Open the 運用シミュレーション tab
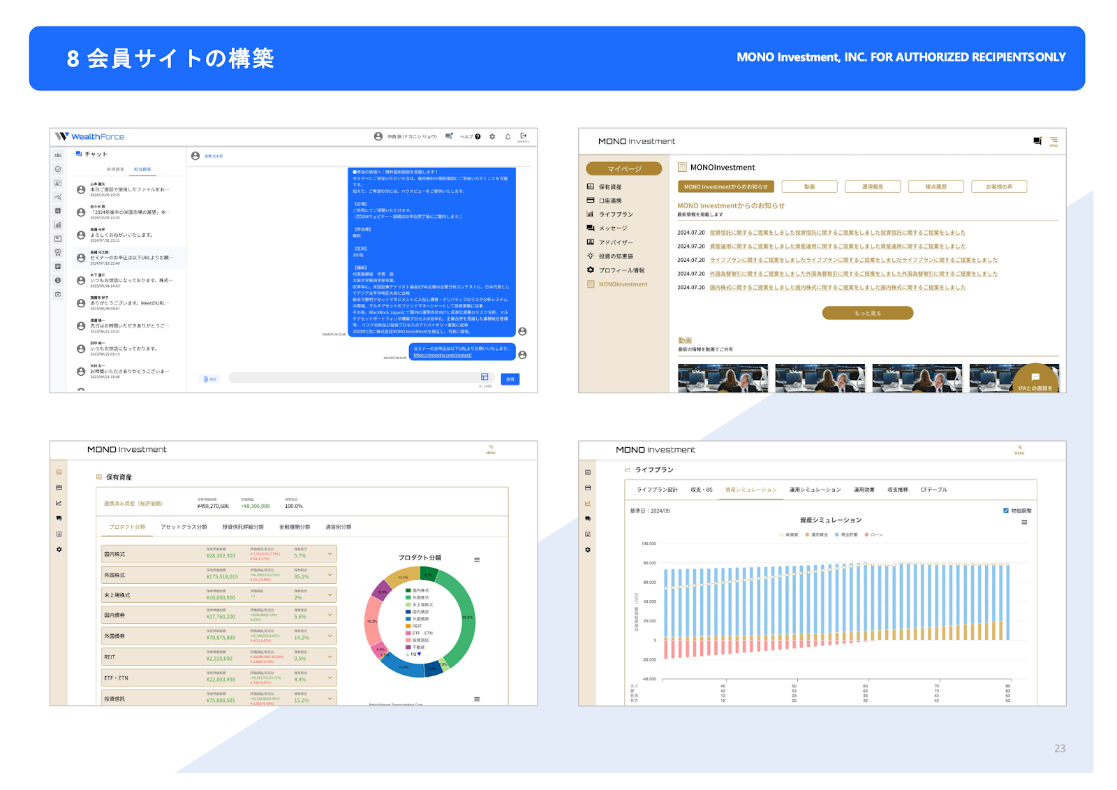The height and width of the screenshot is (790, 1117). point(815,490)
